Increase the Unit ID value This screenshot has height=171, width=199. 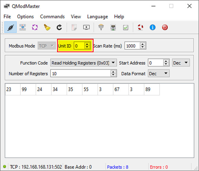(87, 44)
